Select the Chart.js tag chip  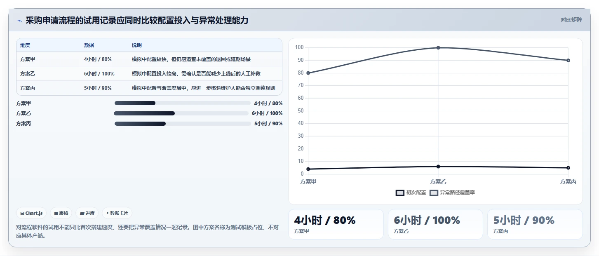click(x=31, y=213)
